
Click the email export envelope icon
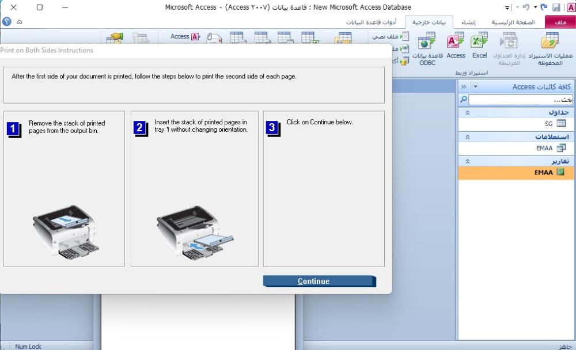point(214,38)
